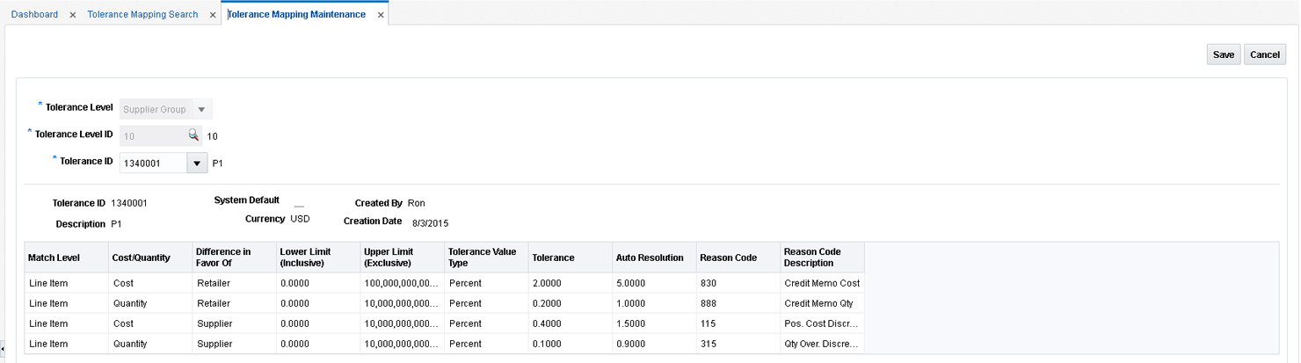Screen dimensions: 1301x363
Task: Click the Supplier Group tolerance level field
Action: coord(156,110)
